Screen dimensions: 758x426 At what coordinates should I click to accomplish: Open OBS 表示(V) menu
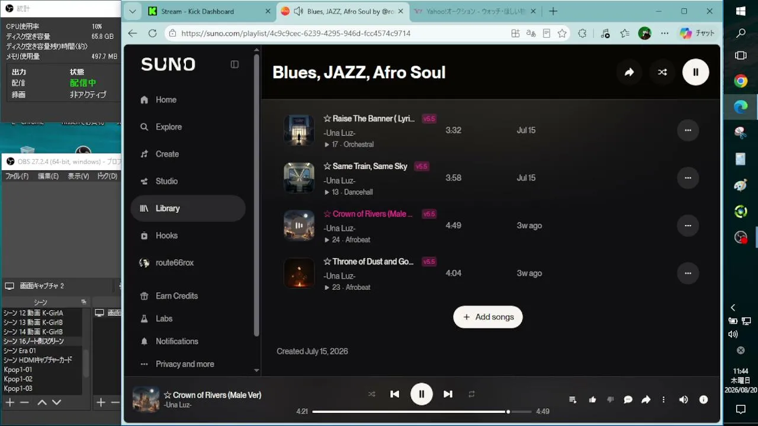78,176
